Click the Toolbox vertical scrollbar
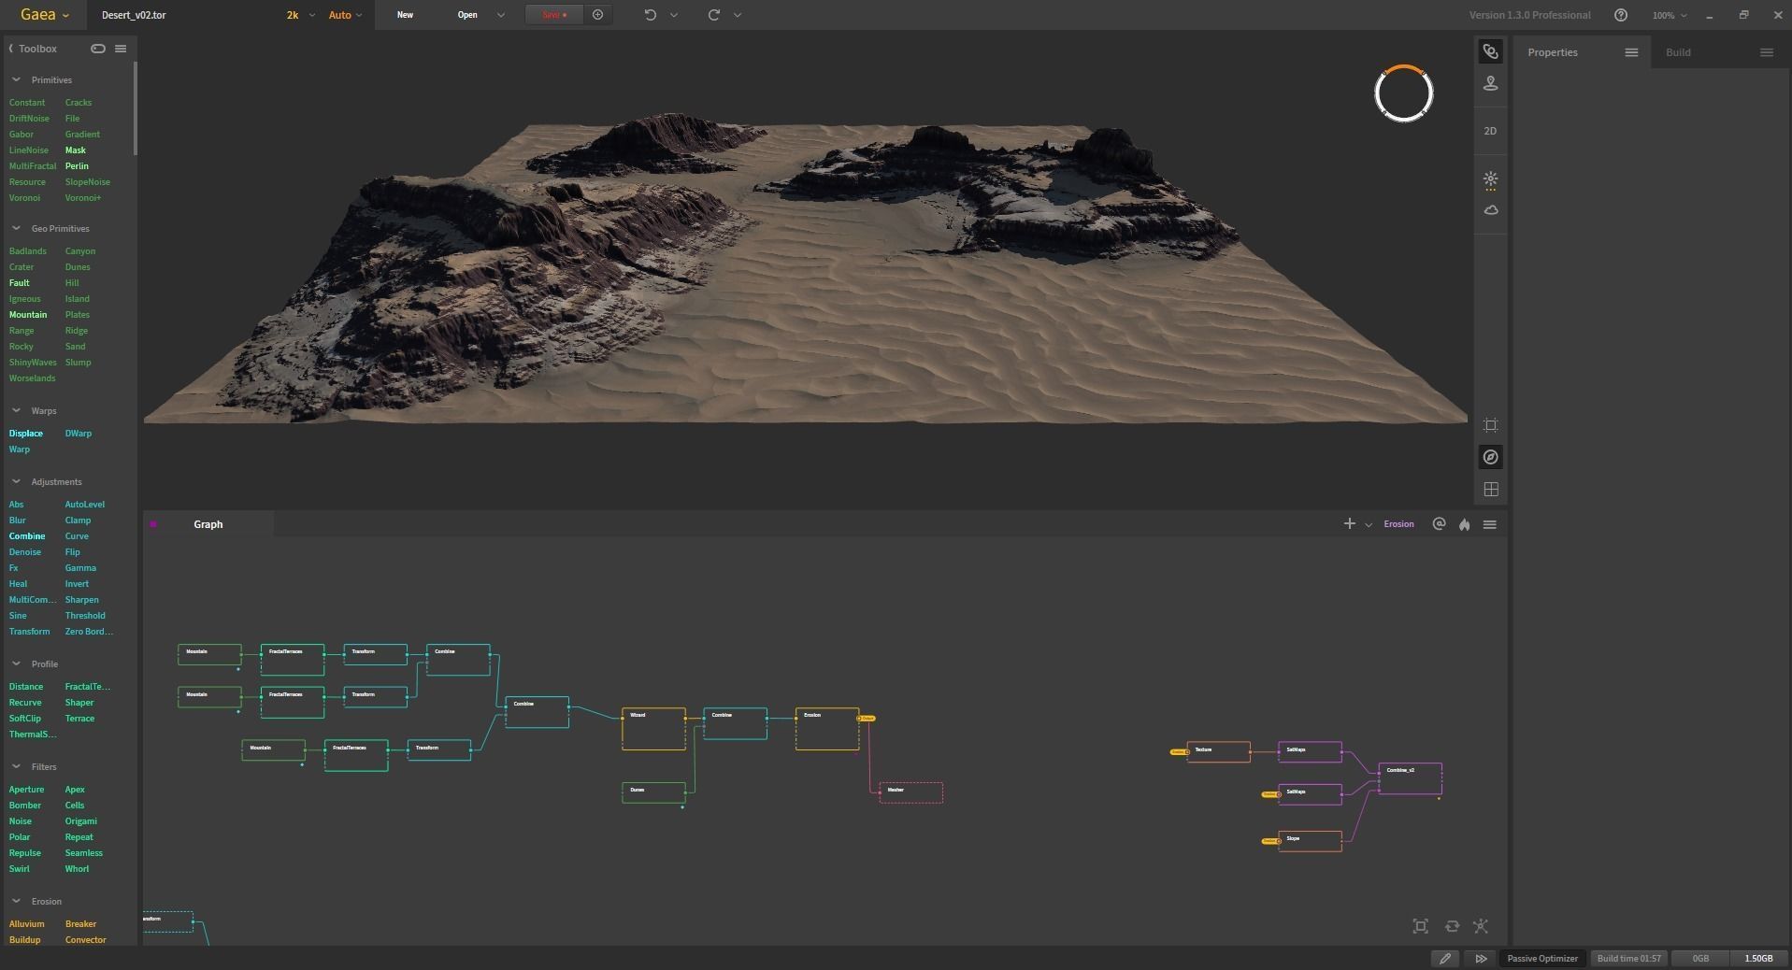 [136, 108]
